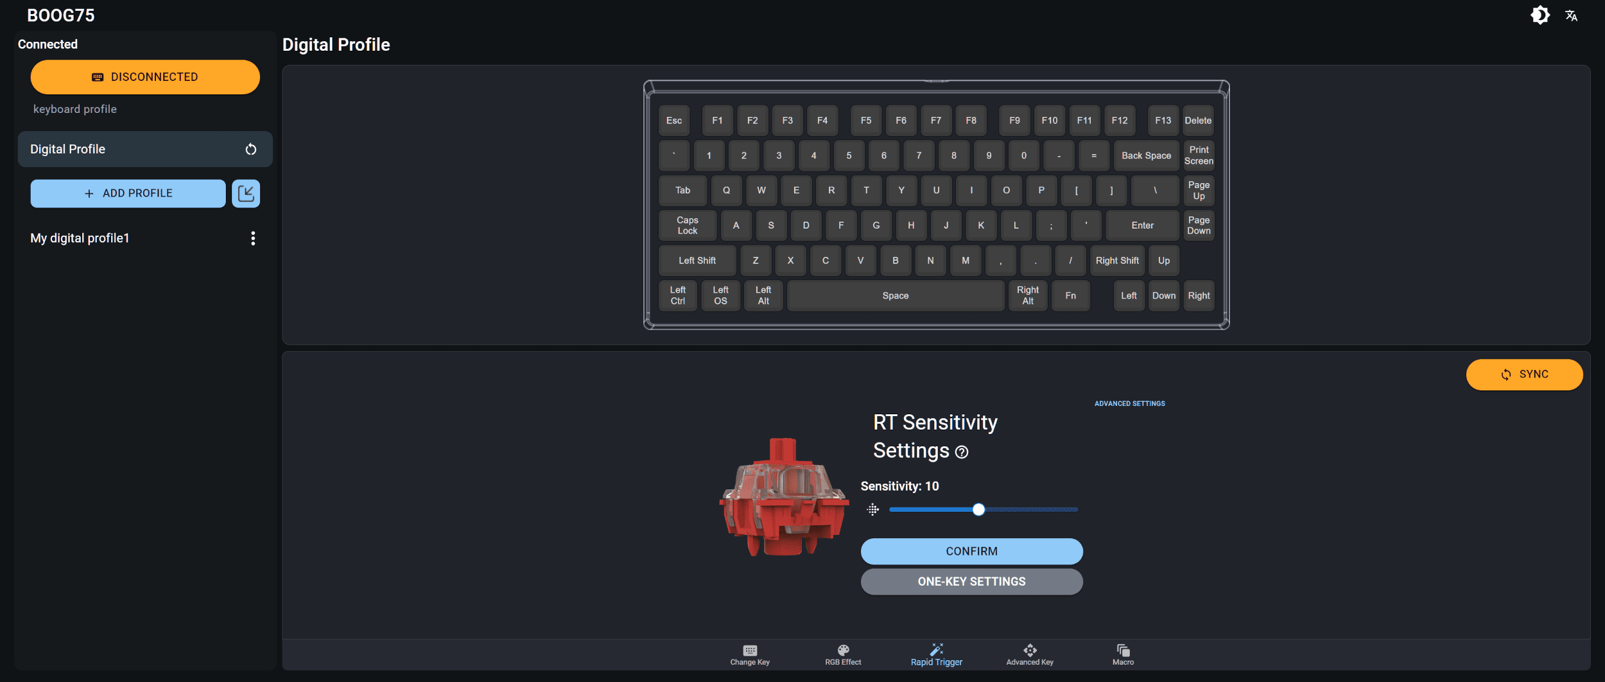Click the SYNC button
This screenshot has height=682, width=1605.
coord(1524,374)
